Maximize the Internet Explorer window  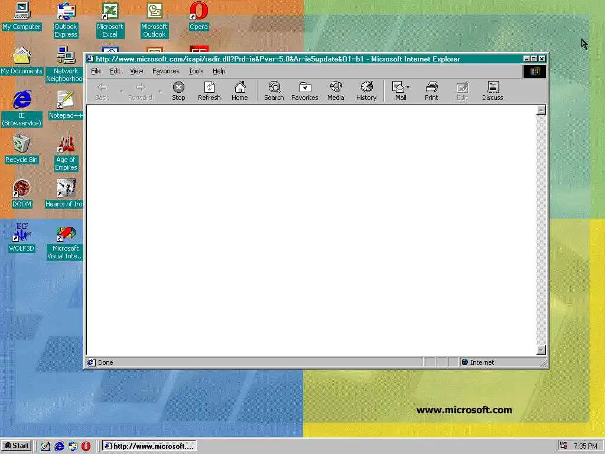(534, 59)
